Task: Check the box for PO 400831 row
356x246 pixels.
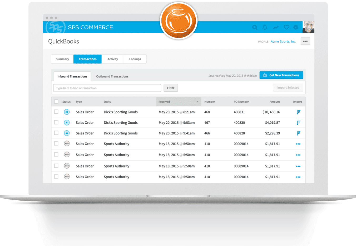Action: coord(56,112)
